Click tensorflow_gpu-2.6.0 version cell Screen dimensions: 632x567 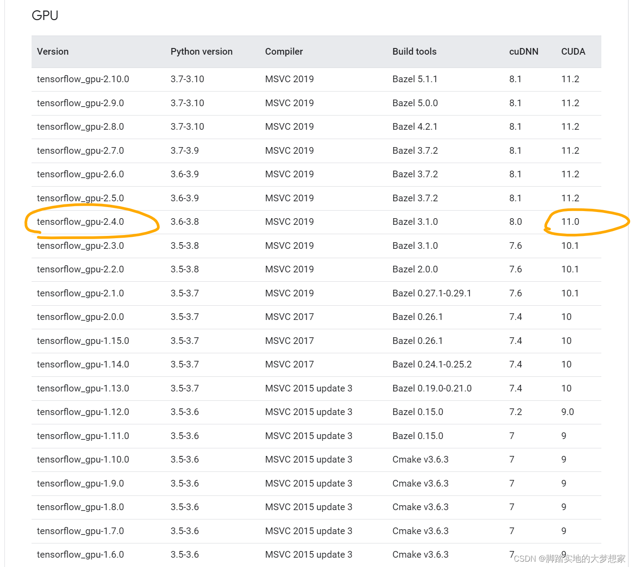(80, 174)
